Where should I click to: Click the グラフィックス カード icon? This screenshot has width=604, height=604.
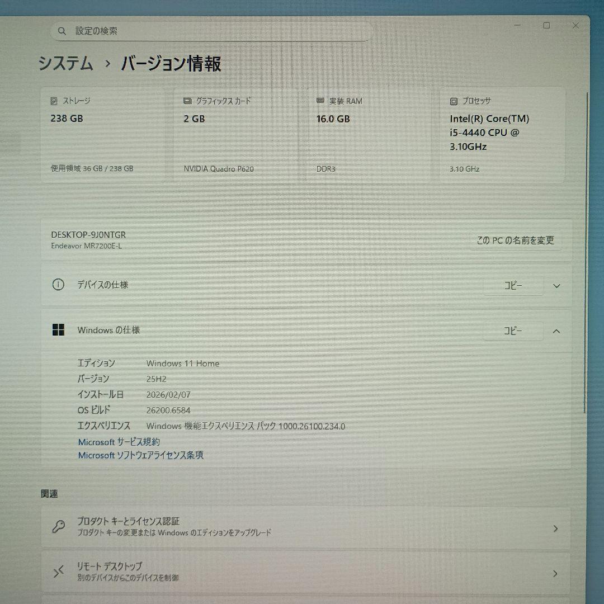[x=187, y=101]
